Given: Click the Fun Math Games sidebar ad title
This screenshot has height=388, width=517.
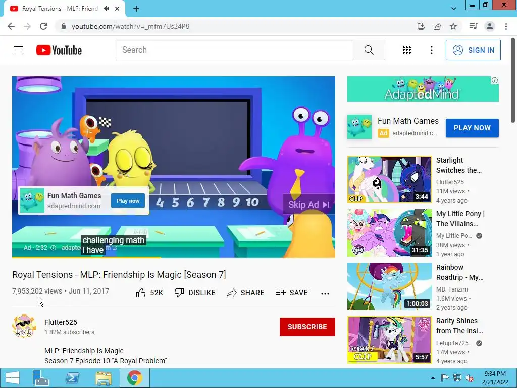Looking at the screenshot, I should [408, 121].
